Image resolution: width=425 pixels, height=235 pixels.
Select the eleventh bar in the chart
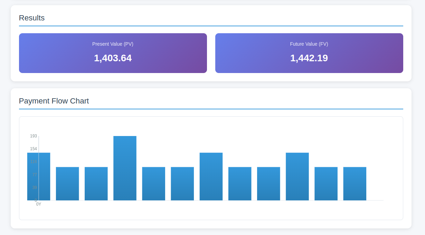tap(326, 184)
